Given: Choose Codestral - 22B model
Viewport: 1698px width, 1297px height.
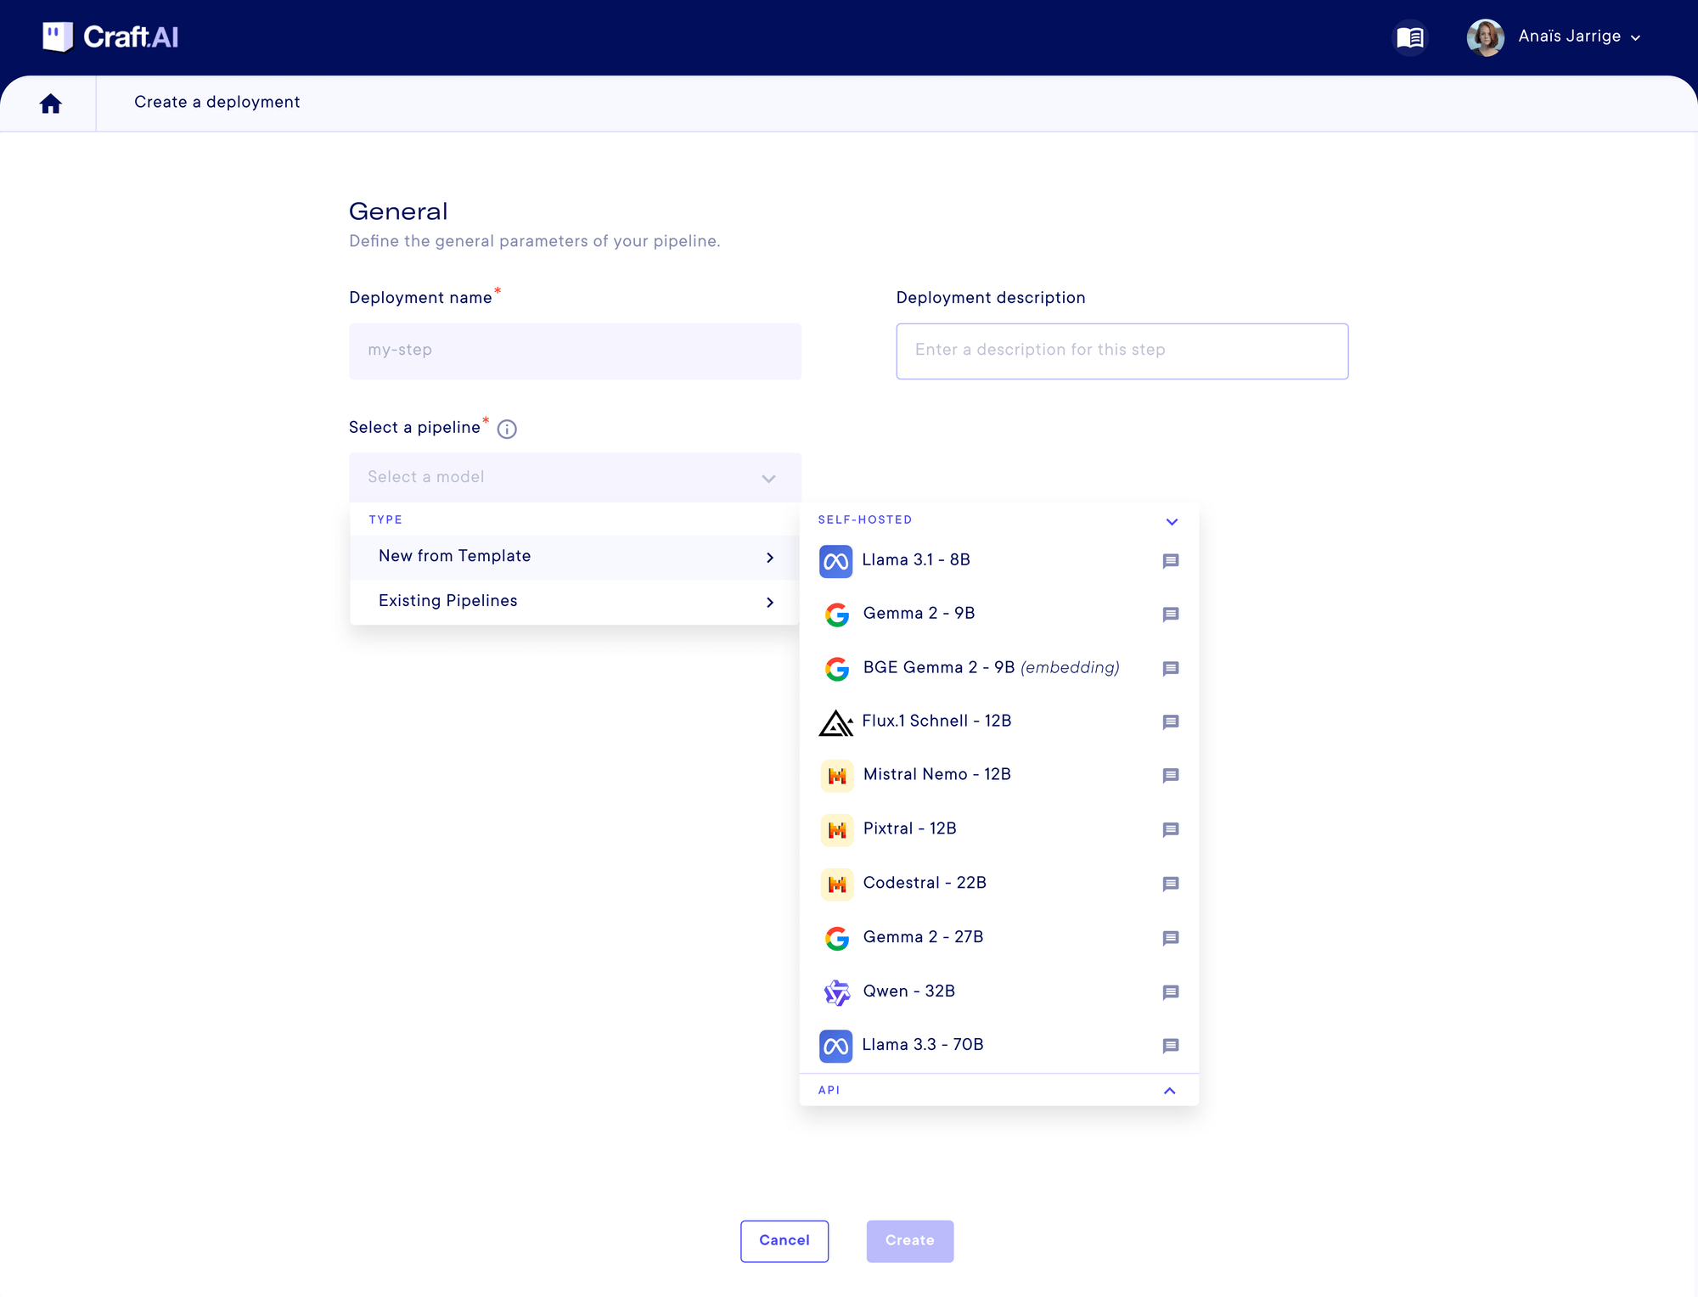Looking at the screenshot, I should 999,884.
